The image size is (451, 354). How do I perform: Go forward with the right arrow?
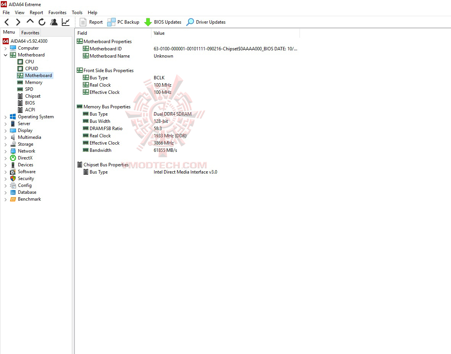(18, 22)
